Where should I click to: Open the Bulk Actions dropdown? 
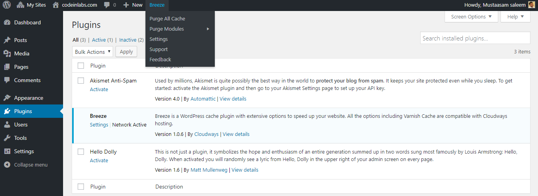93,52
